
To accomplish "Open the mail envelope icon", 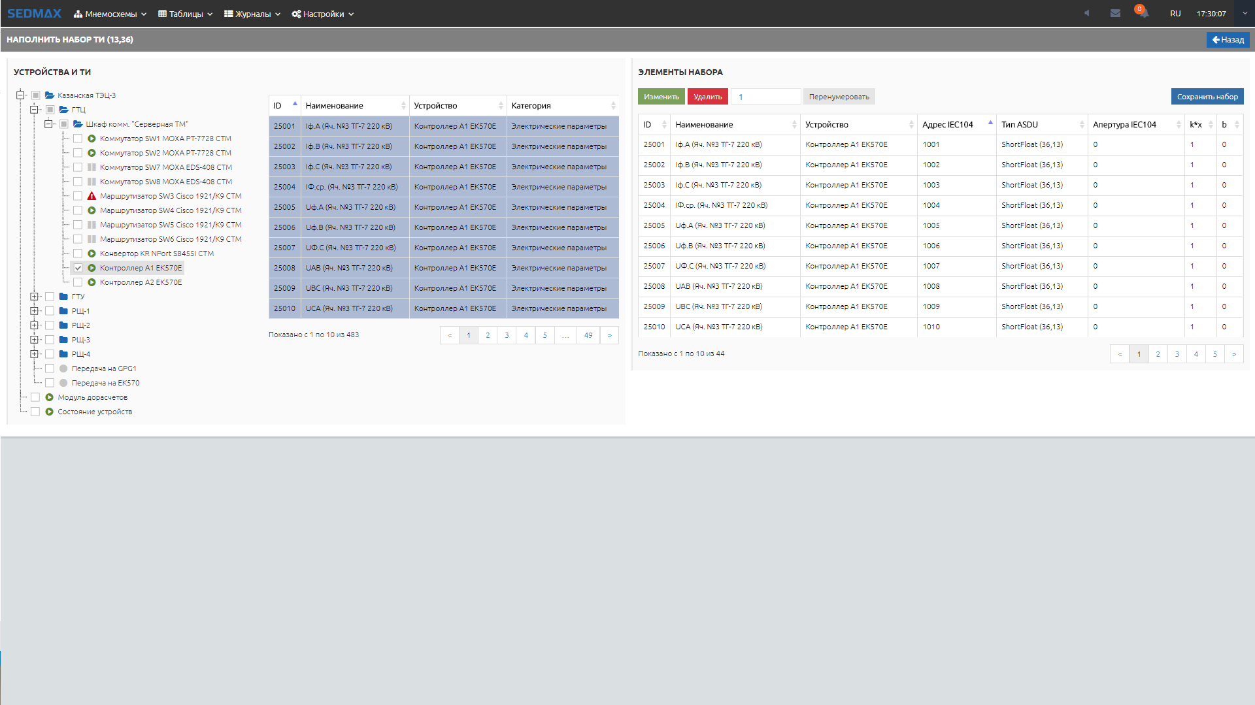I will 1115,14.
